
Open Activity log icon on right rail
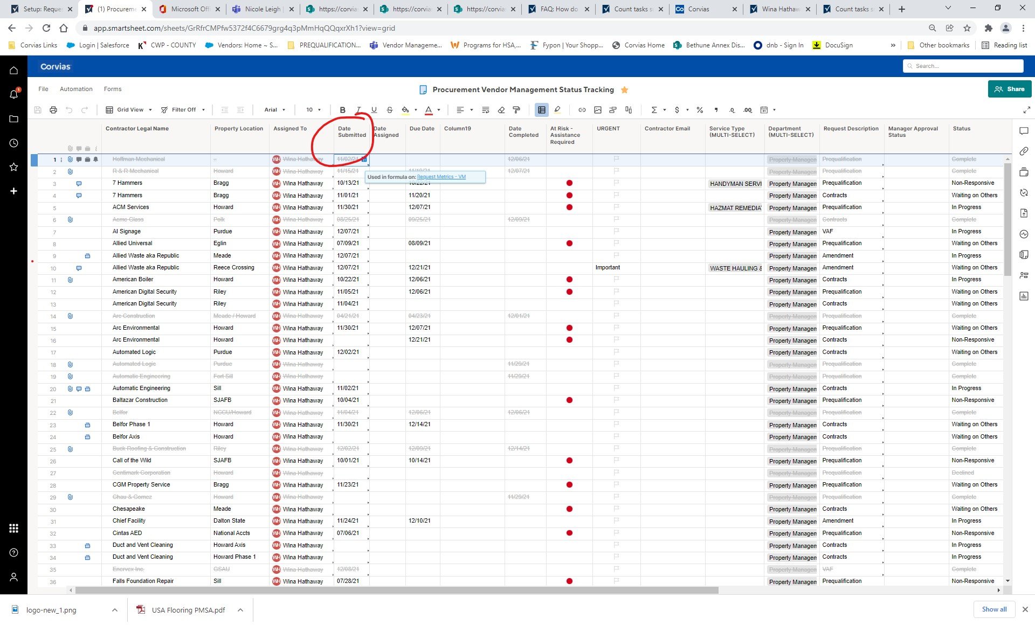[1024, 234]
